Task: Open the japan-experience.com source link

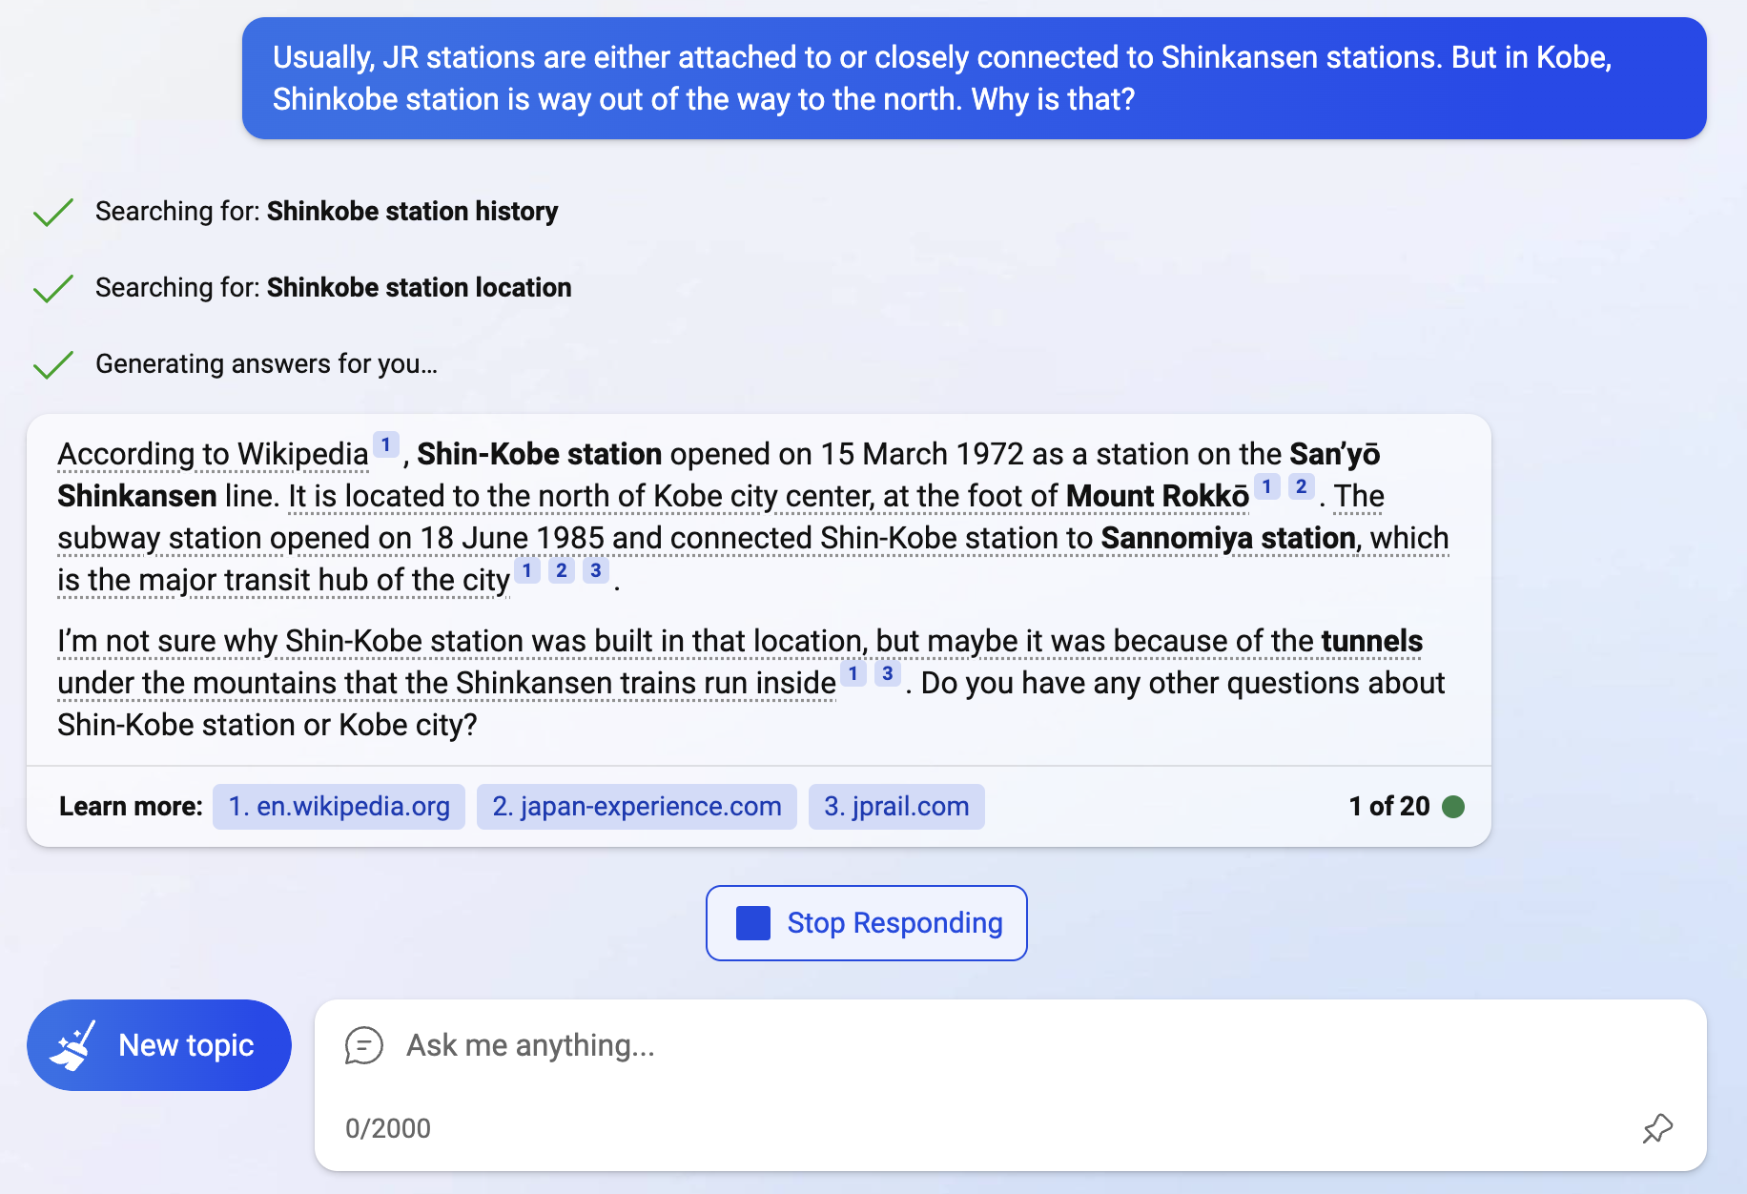Action: (636, 807)
